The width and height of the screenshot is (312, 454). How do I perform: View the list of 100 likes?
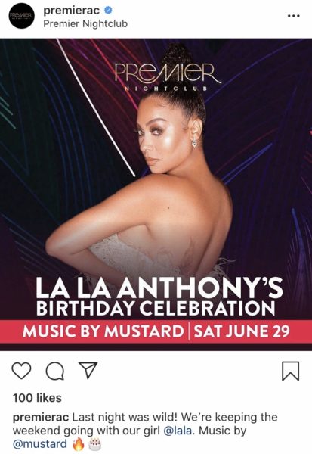coord(37,398)
